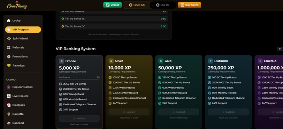
Task: Click the SC coin icon in header
Action: pyautogui.click(x=158, y=5)
